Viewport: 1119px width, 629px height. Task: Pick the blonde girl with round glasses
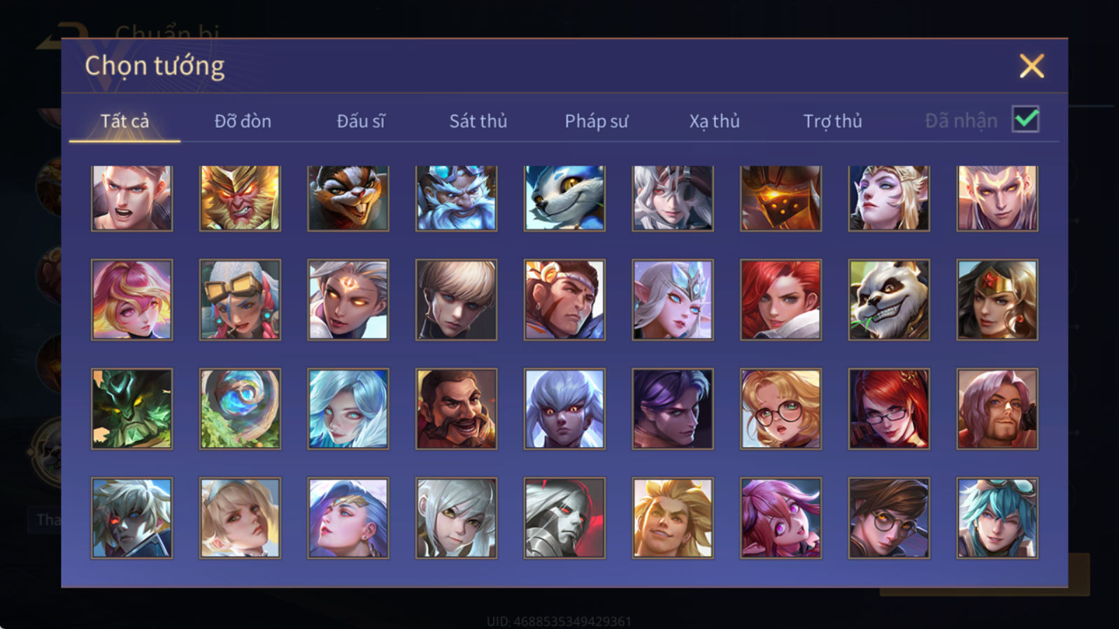point(781,409)
